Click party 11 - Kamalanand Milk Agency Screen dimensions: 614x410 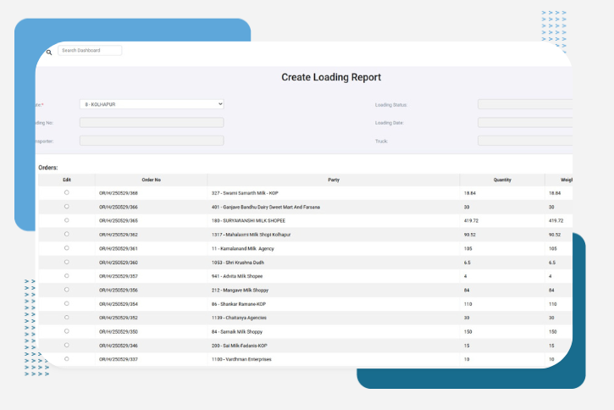[243, 249]
